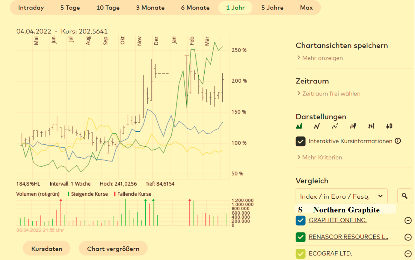Image resolution: width=415 pixels, height=260 pixels.
Task: Pick the OHLC bar chart display icon
Action: click(371, 126)
